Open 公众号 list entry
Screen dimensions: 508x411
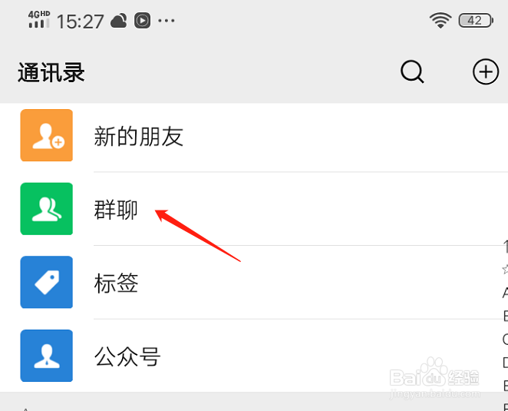coord(254,356)
